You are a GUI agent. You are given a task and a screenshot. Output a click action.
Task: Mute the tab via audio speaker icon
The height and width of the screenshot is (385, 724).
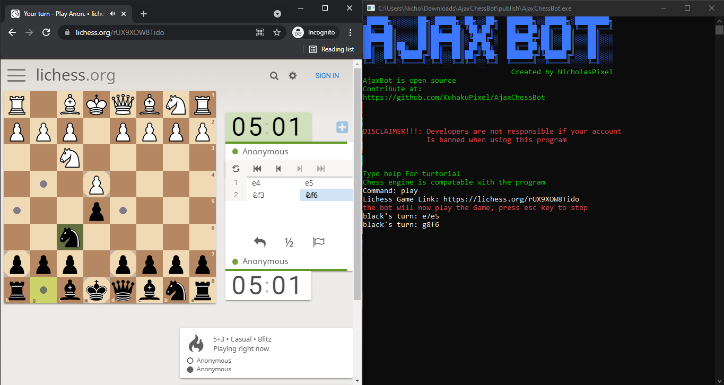point(113,14)
